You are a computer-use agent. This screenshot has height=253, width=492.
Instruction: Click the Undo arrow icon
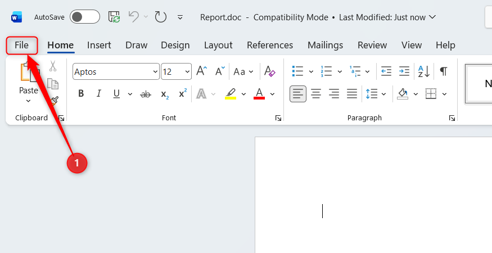click(134, 17)
